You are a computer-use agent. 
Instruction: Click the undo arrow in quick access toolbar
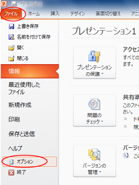pos(23,4)
